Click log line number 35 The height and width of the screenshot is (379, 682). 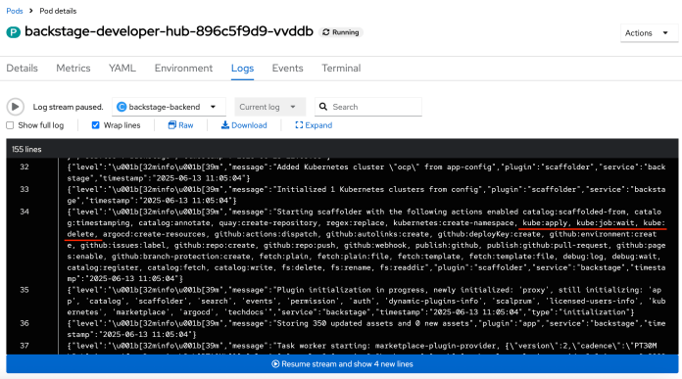point(24,290)
